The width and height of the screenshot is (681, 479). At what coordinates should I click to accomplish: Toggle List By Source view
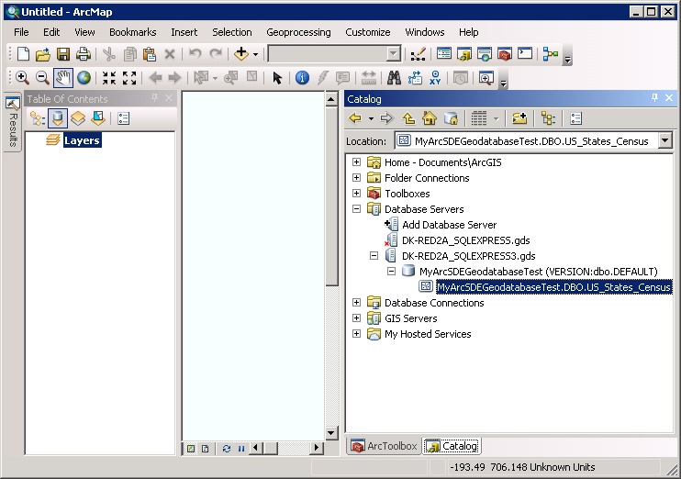click(58, 118)
